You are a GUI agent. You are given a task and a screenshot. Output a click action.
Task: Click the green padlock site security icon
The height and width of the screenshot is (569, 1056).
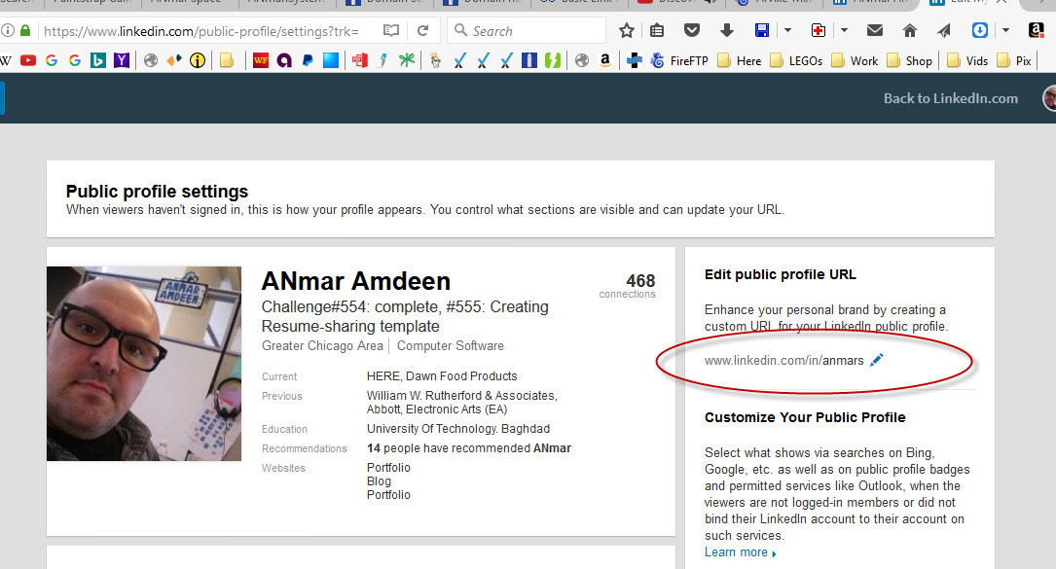(25, 30)
